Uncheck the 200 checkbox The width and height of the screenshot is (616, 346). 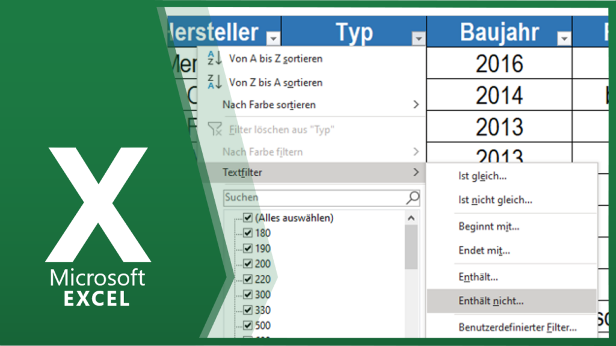247,264
